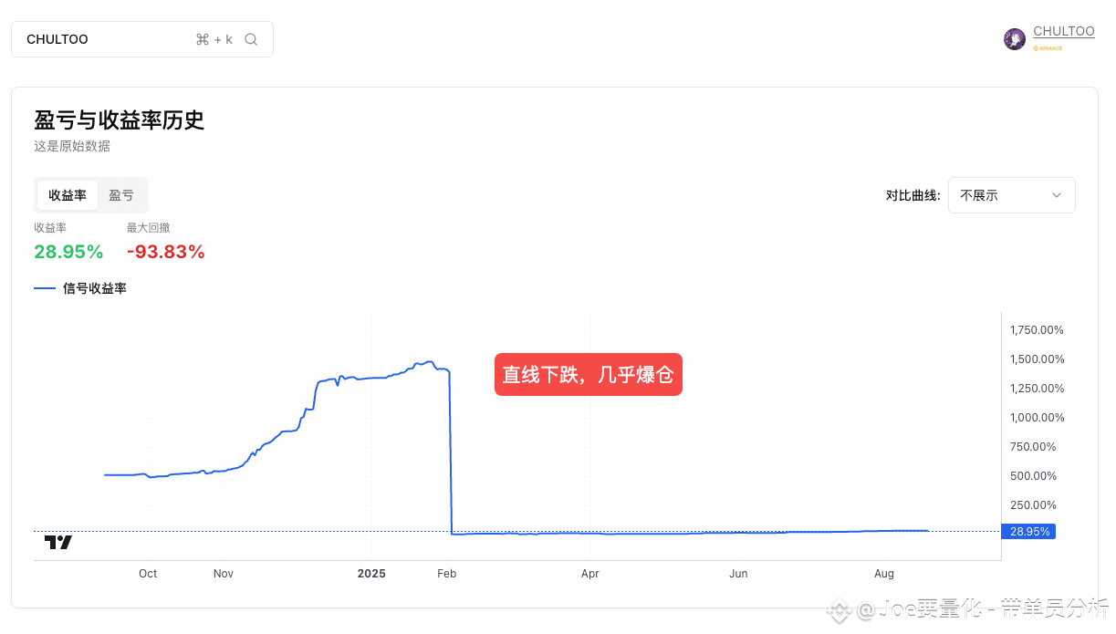Image resolution: width=1116 pixels, height=634 pixels.
Task: Click the TradingView logo on chart
Action: [58, 542]
